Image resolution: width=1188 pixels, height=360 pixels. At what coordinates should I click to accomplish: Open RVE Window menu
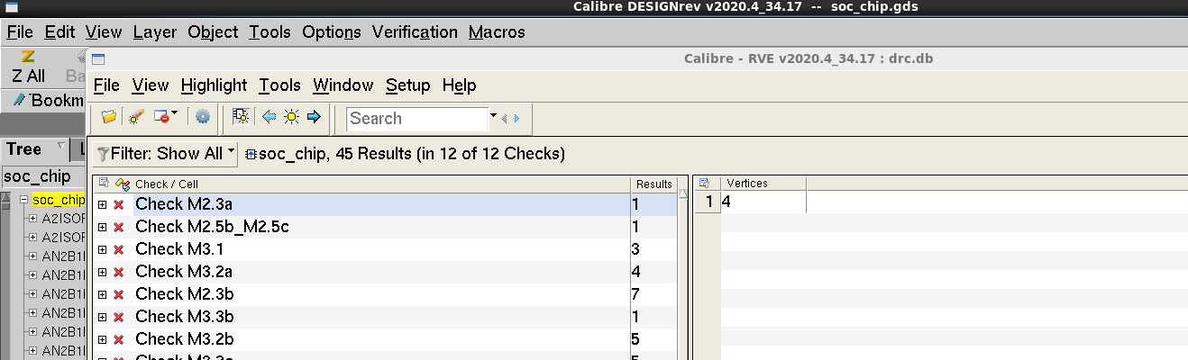pos(343,85)
